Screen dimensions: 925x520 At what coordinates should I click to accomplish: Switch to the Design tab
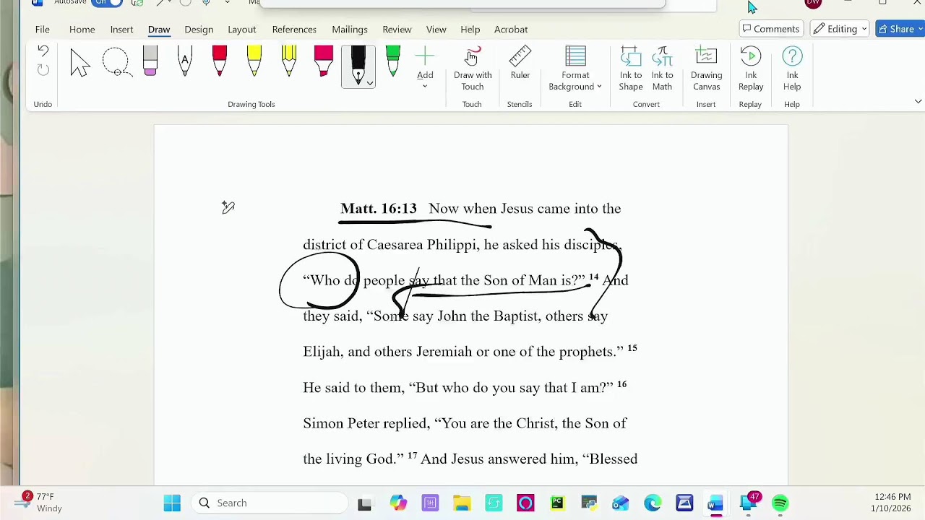[x=199, y=30]
